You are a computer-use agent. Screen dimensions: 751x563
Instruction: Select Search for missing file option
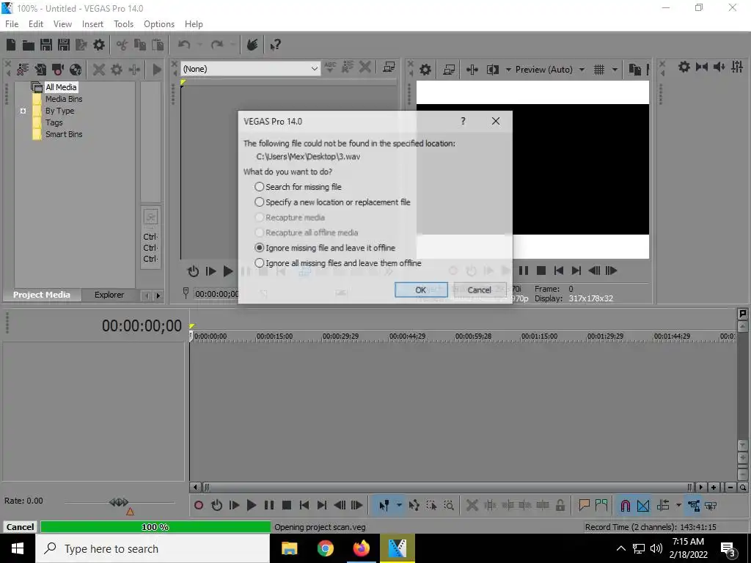coord(298,187)
